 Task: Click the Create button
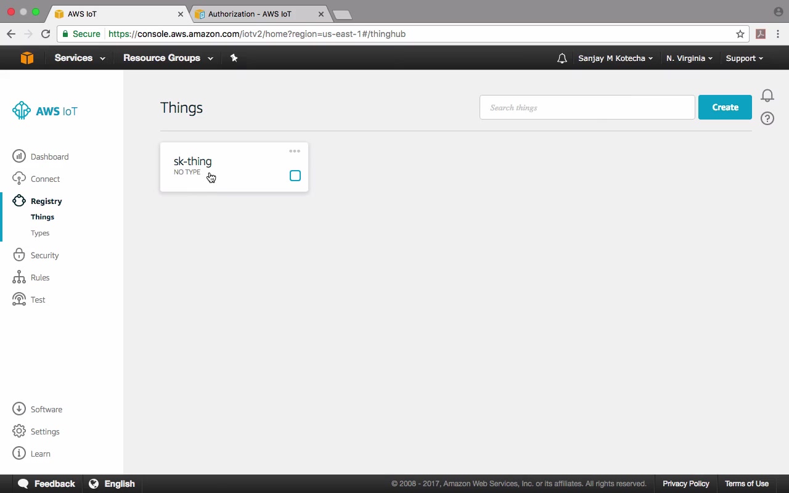[725, 107]
